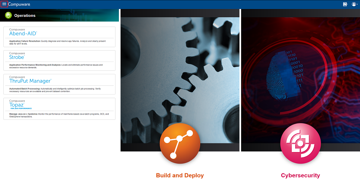This screenshot has height=182, width=360.
Task: Open the Cybersecurity label
Action: pos(300,175)
